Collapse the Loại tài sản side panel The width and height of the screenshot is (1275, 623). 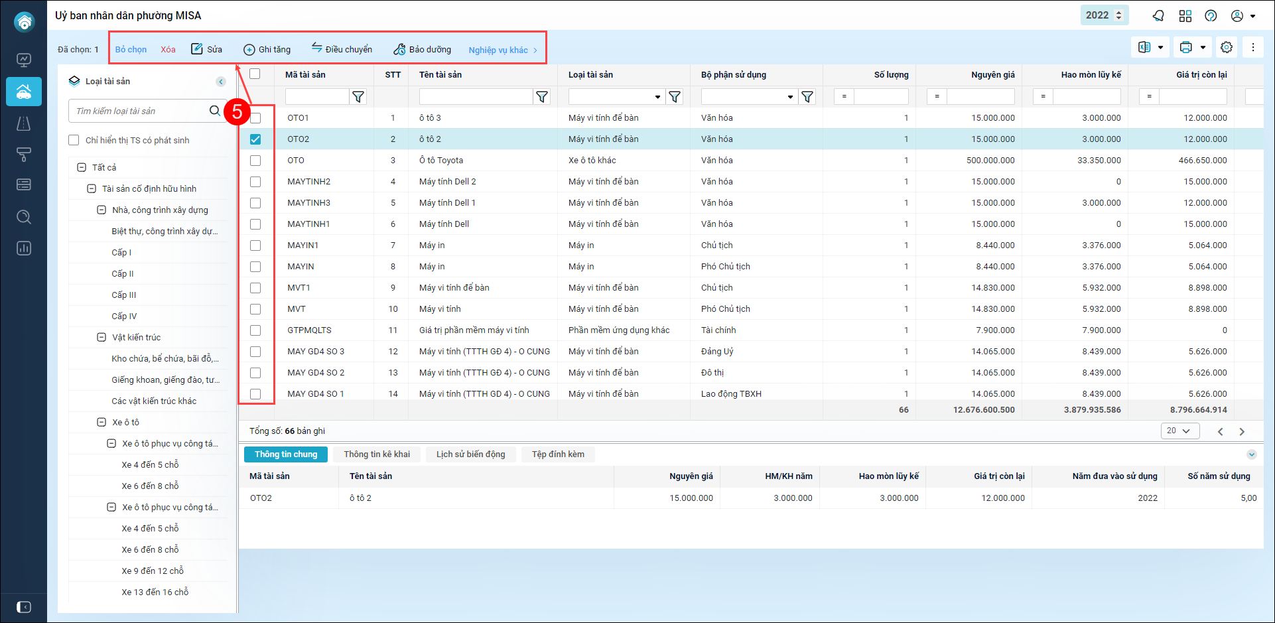point(221,82)
